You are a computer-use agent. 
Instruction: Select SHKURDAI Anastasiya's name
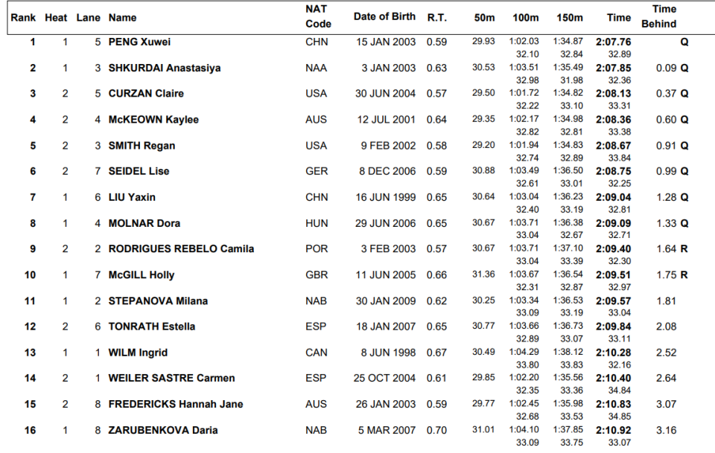pos(164,68)
